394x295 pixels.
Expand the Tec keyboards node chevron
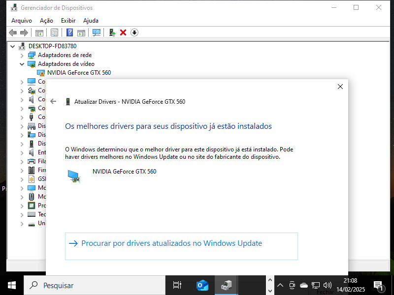(22, 214)
